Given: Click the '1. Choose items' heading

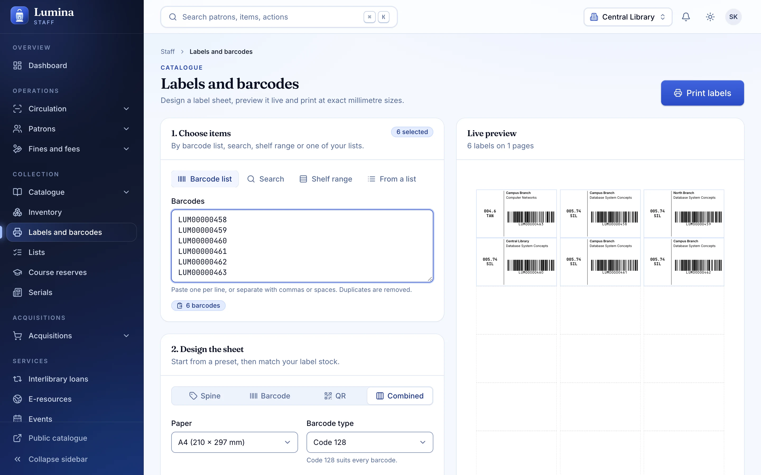Looking at the screenshot, I should tap(201, 133).
